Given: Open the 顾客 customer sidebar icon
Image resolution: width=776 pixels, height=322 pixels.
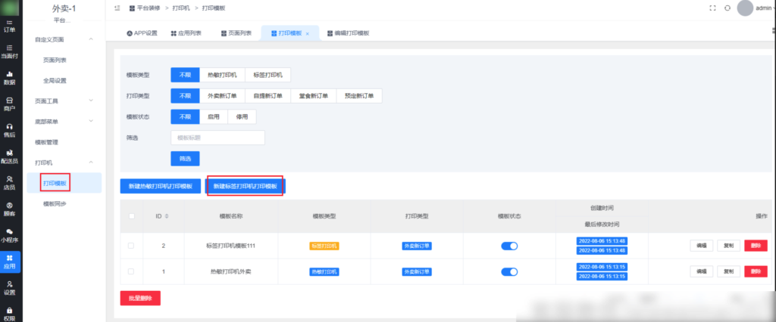Looking at the screenshot, I should (10, 209).
